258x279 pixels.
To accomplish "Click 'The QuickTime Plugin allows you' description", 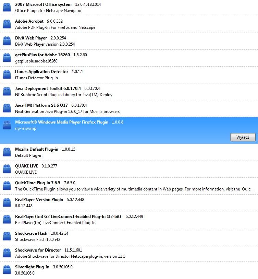I will click(x=134, y=189).
